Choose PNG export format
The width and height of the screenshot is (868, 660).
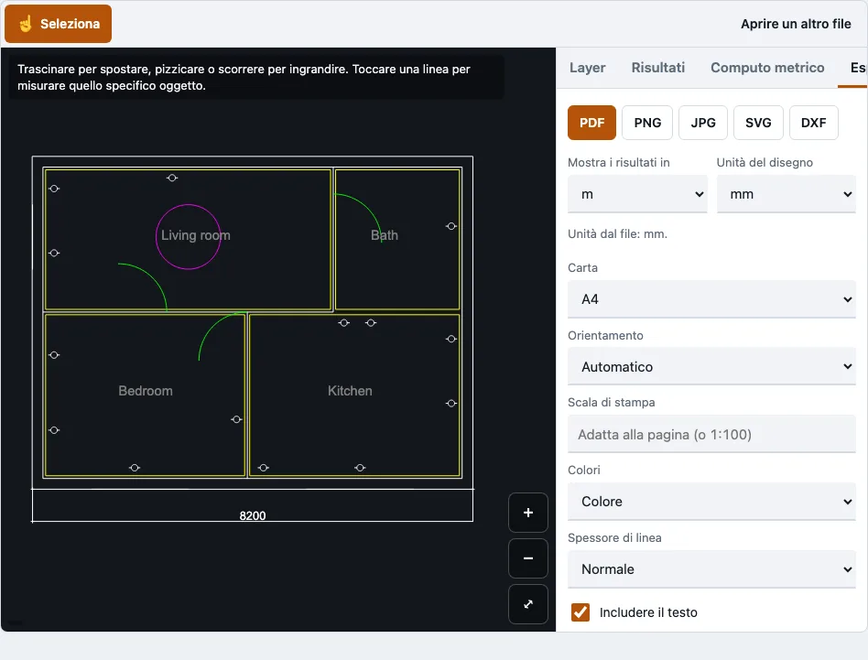click(x=647, y=123)
